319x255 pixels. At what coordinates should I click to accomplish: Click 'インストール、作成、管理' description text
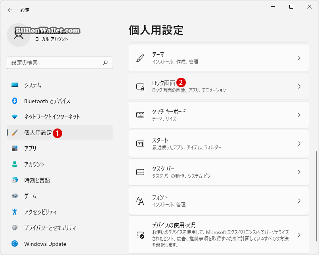175,62
